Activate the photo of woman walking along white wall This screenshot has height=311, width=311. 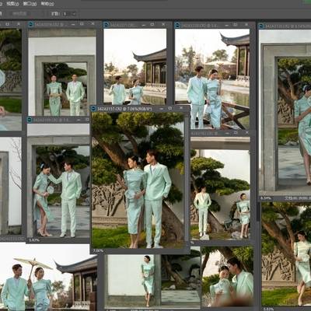pyautogui.click(x=154, y=281)
